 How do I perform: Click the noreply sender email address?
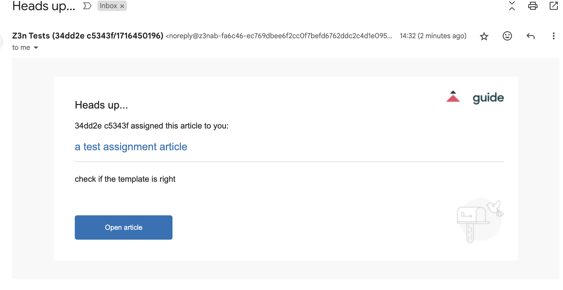pos(278,36)
